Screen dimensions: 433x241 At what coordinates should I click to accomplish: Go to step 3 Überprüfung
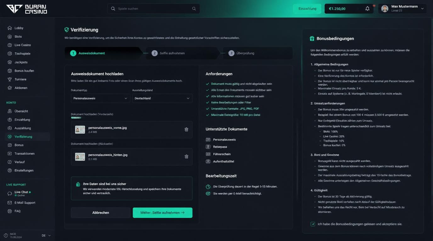(x=257, y=53)
